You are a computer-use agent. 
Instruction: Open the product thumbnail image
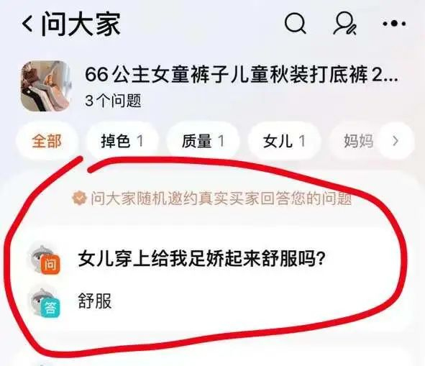click(45, 86)
